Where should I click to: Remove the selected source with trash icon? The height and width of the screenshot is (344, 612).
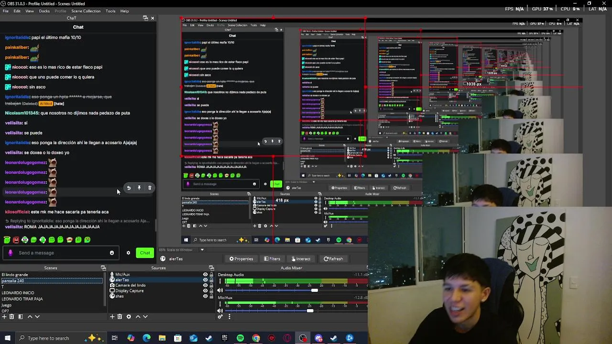click(120, 316)
